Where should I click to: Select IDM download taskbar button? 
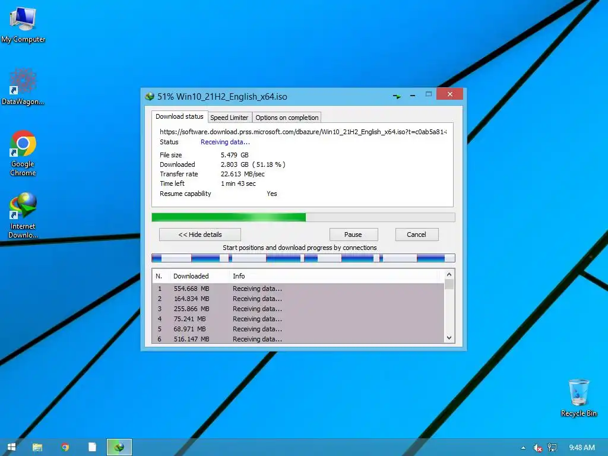coord(119,447)
